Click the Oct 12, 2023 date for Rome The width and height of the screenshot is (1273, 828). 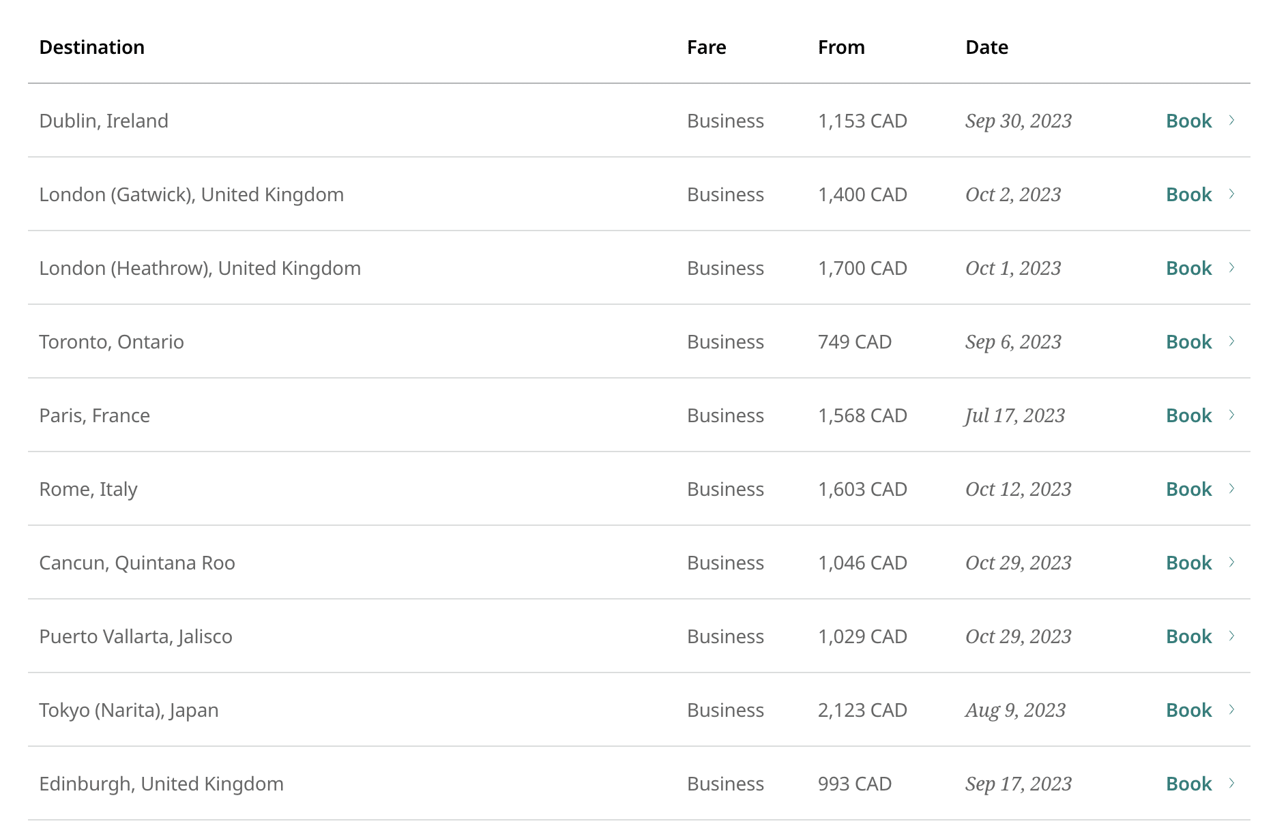tap(1018, 489)
